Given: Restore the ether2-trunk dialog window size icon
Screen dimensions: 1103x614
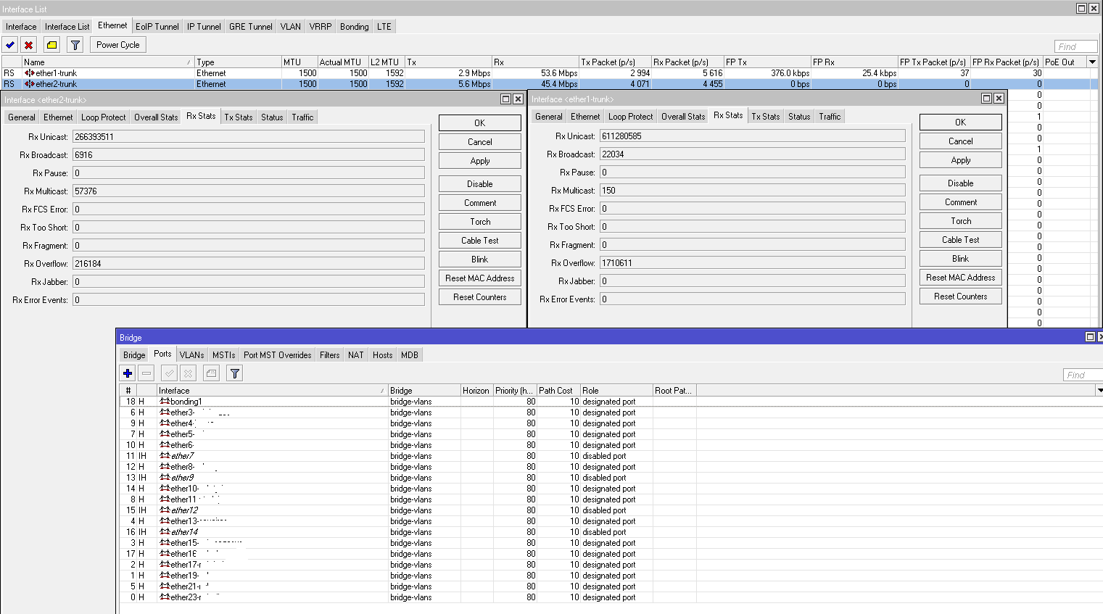Looking at the screenshot, I should [x=506, y=99].
